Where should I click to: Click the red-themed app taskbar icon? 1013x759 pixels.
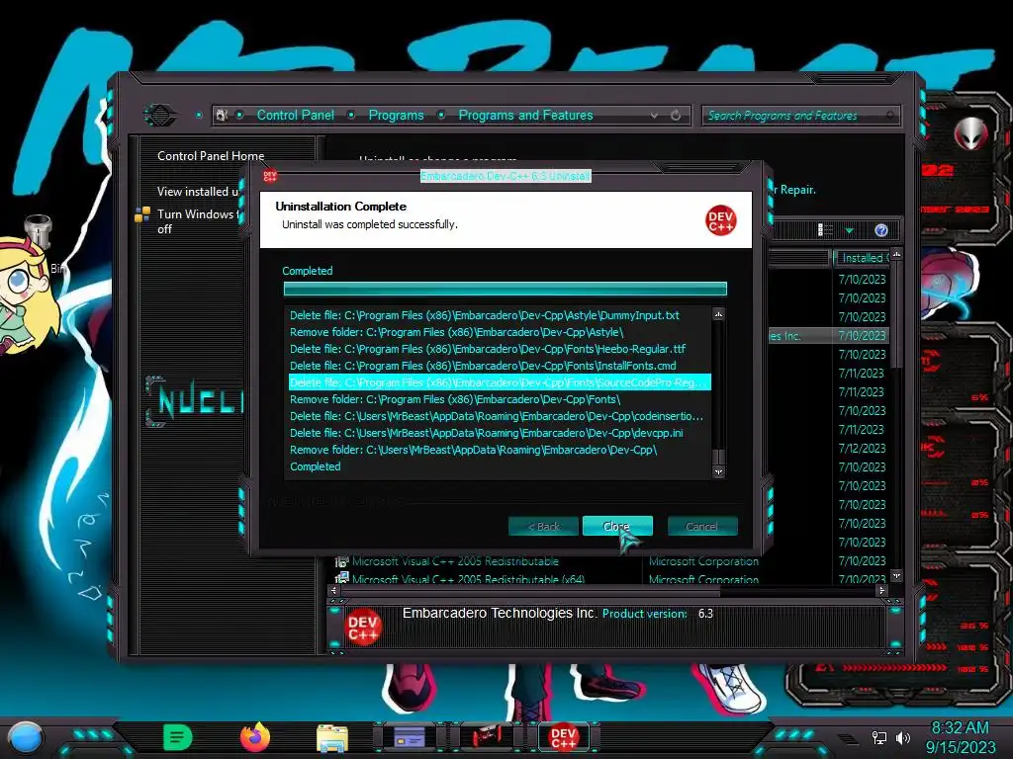(487, 737)
